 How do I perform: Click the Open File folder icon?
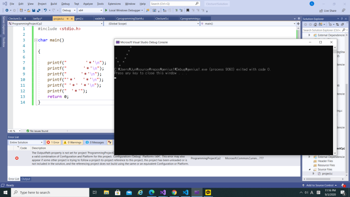(x=29, y=10)
